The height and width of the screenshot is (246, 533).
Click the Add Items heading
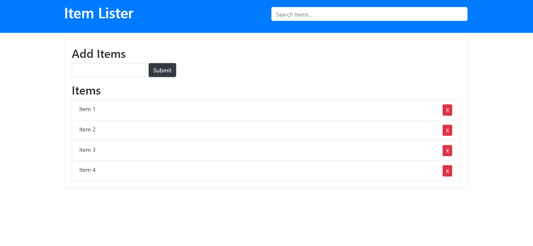coord(98,54)
